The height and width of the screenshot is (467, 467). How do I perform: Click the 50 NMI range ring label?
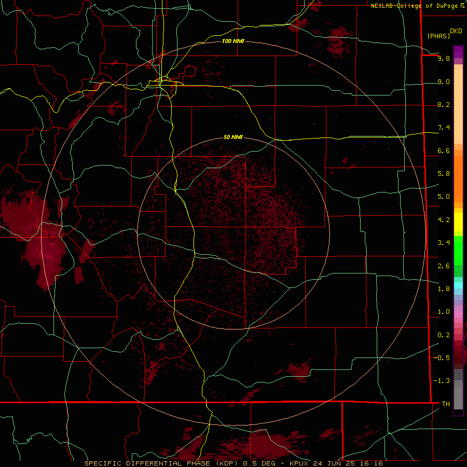pos(233,137)
